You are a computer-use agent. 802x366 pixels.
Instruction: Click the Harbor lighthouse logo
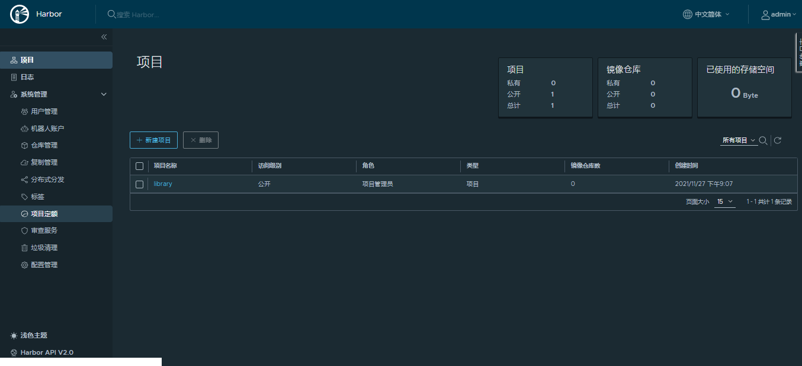20,14
